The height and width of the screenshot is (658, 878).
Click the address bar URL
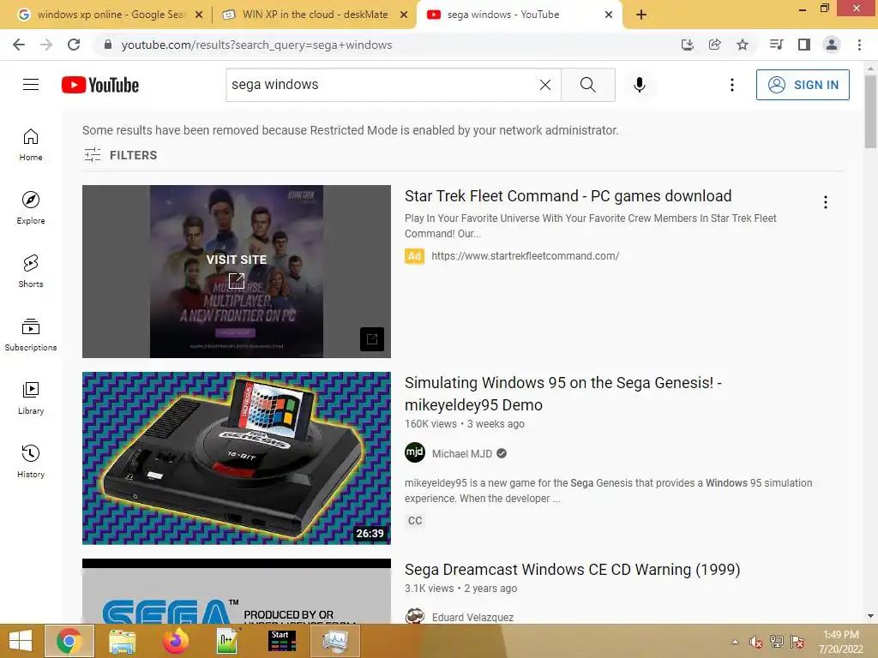(256, 45)
